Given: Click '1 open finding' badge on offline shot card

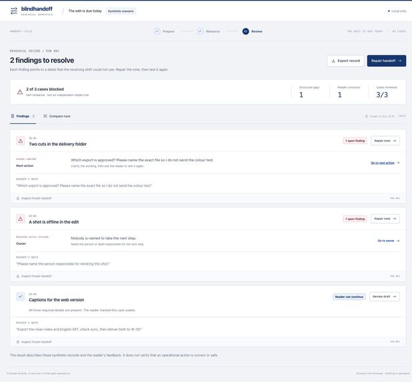Looking at the screenshot, I should tap(355, 219).
